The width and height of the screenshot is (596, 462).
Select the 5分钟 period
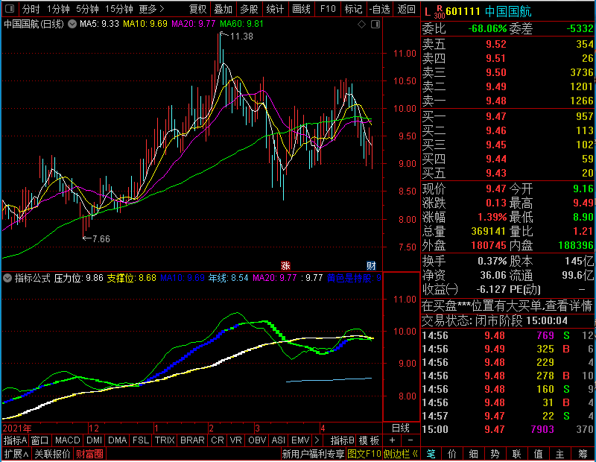click(x=87, y=9)
